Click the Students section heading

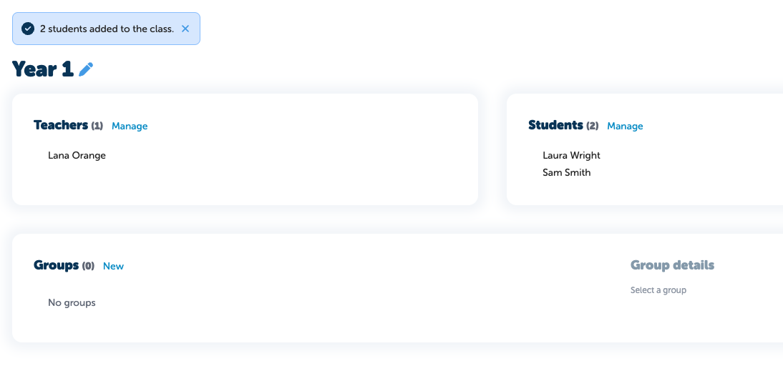(x=556, y=124)
